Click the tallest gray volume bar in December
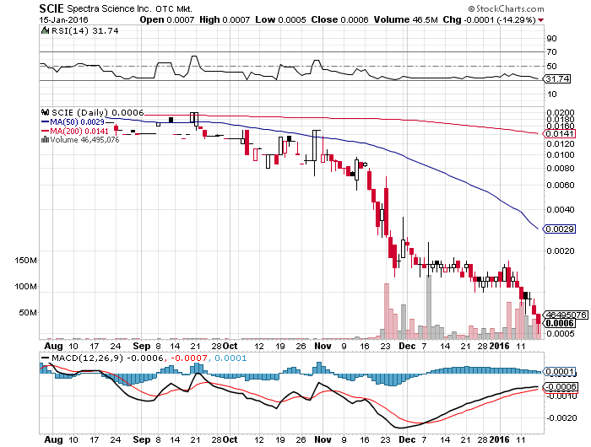 (429, 307)
